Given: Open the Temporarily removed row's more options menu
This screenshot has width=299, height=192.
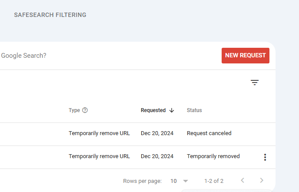Looking at the screenshot, I should [x=265, y=157].
